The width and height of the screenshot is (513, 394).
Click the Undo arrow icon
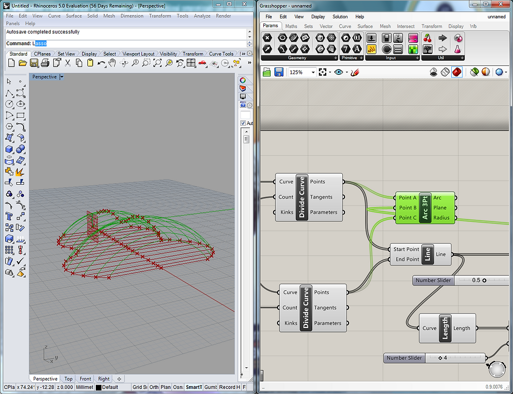point(101,63)
